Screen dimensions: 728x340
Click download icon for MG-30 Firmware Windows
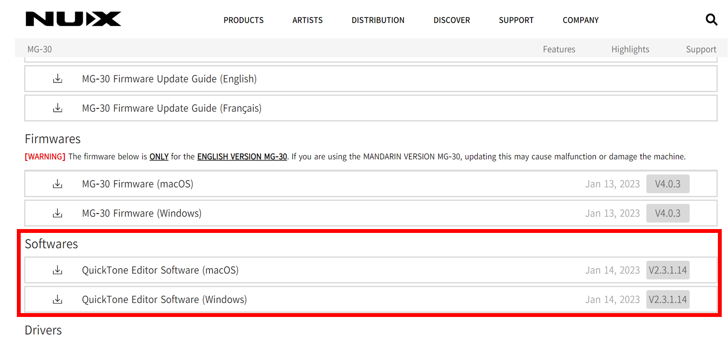(x=58, y=213)
